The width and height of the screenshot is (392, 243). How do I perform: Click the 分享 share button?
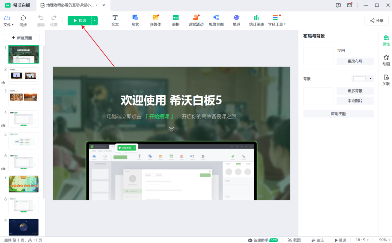377,21
